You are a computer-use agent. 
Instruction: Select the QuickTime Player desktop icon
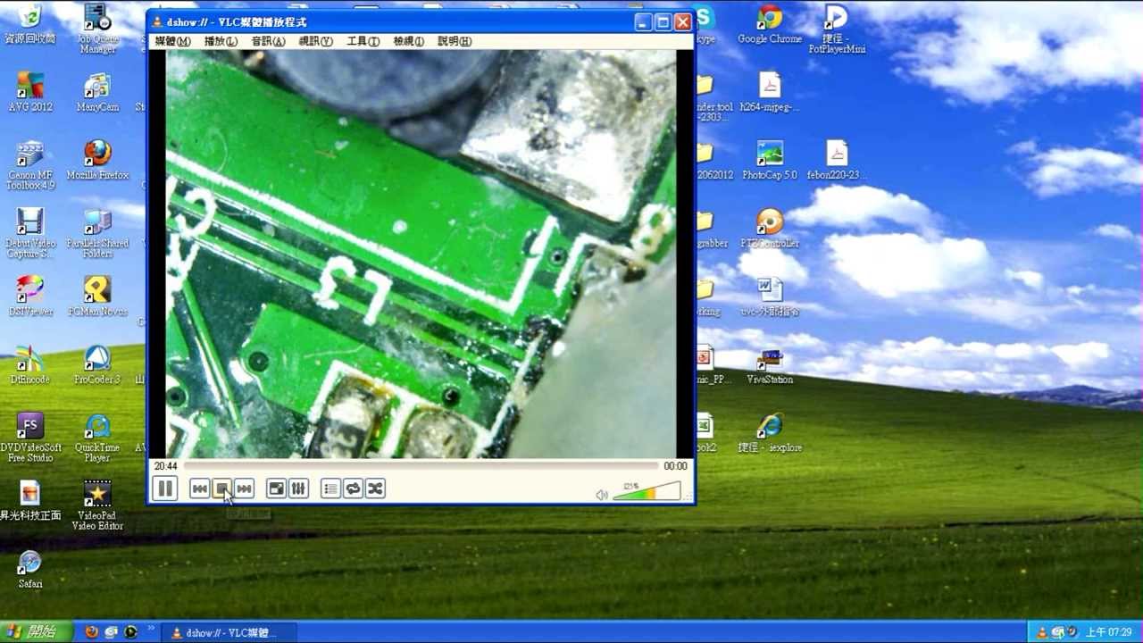point(97,438)
